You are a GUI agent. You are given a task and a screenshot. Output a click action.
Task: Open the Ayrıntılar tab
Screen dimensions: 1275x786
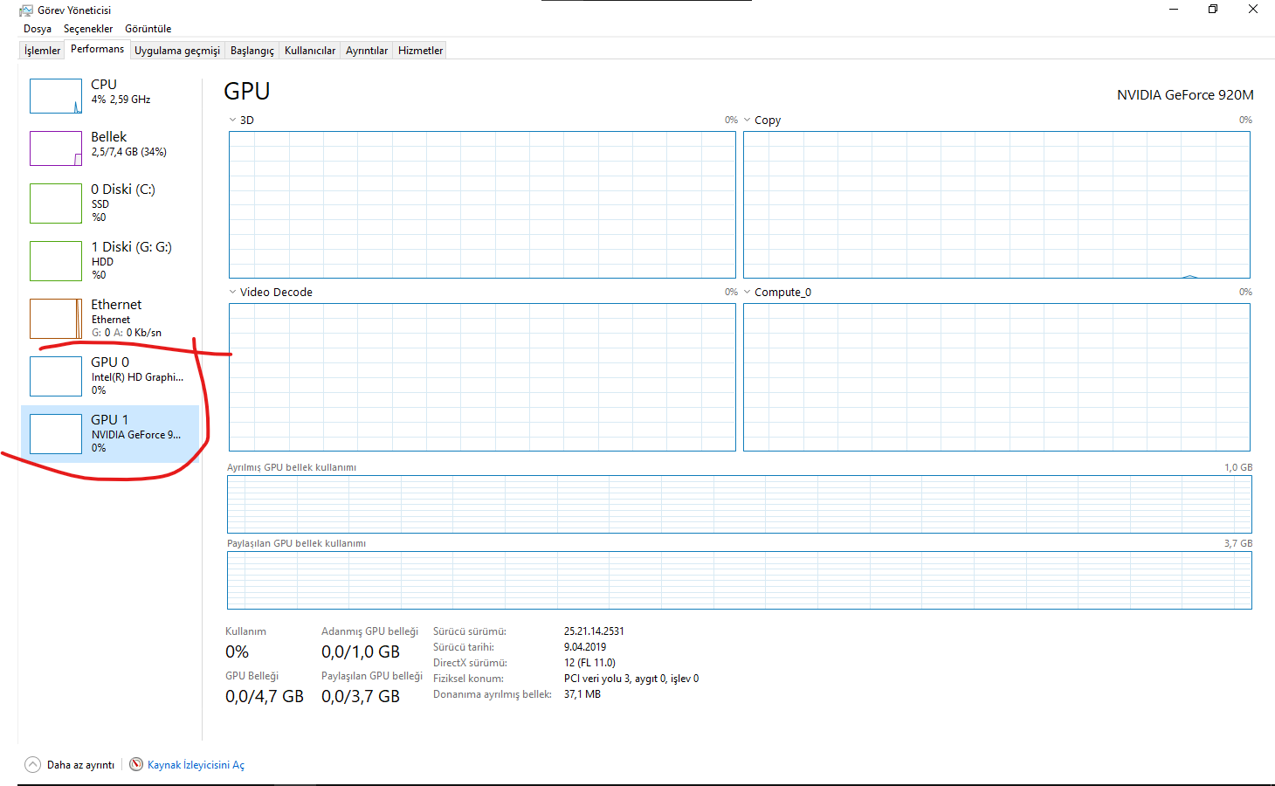point(367,51)
